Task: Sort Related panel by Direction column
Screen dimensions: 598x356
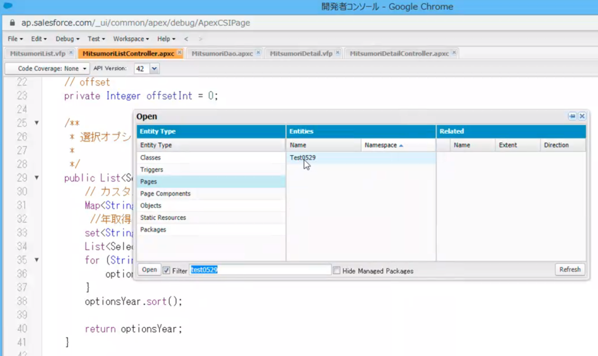Action: coord(562,145)
